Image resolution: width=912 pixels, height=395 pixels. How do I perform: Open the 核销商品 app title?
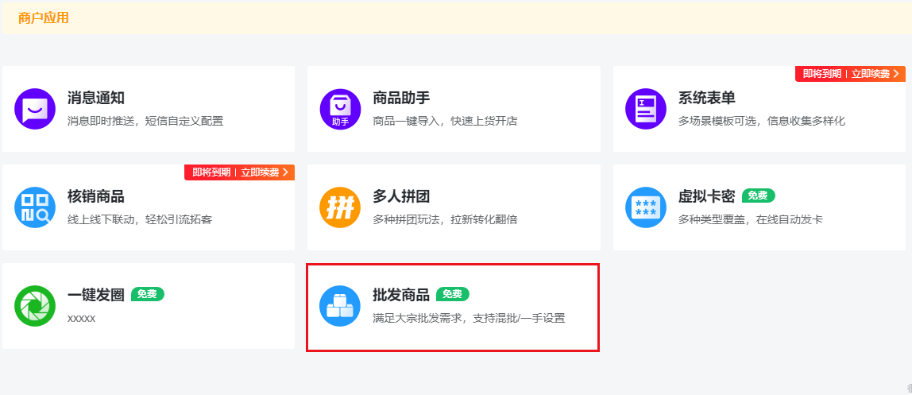96,196
